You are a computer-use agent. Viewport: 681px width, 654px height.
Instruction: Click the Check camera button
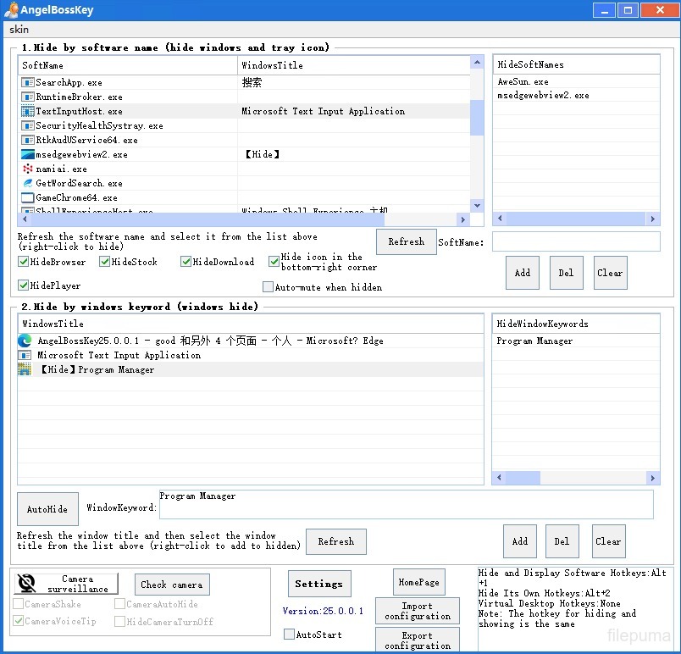172,585
